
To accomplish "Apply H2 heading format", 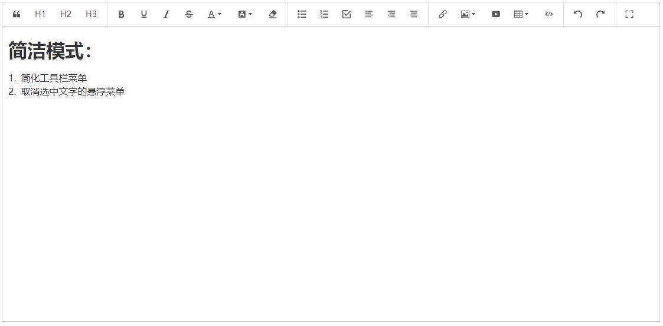I will (66, 14).
